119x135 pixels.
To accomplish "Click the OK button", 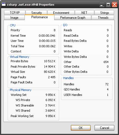I will [81, 128].
